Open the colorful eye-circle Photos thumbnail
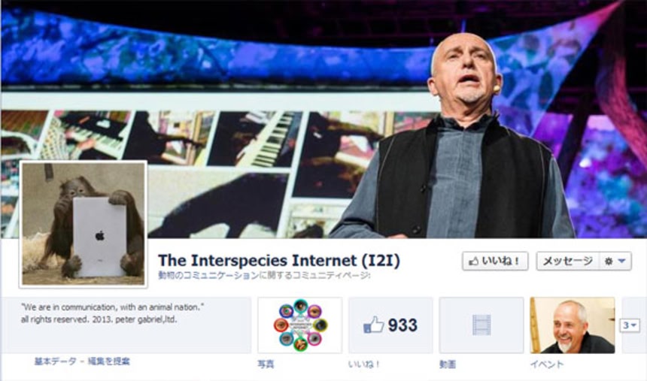 [300, 325]
